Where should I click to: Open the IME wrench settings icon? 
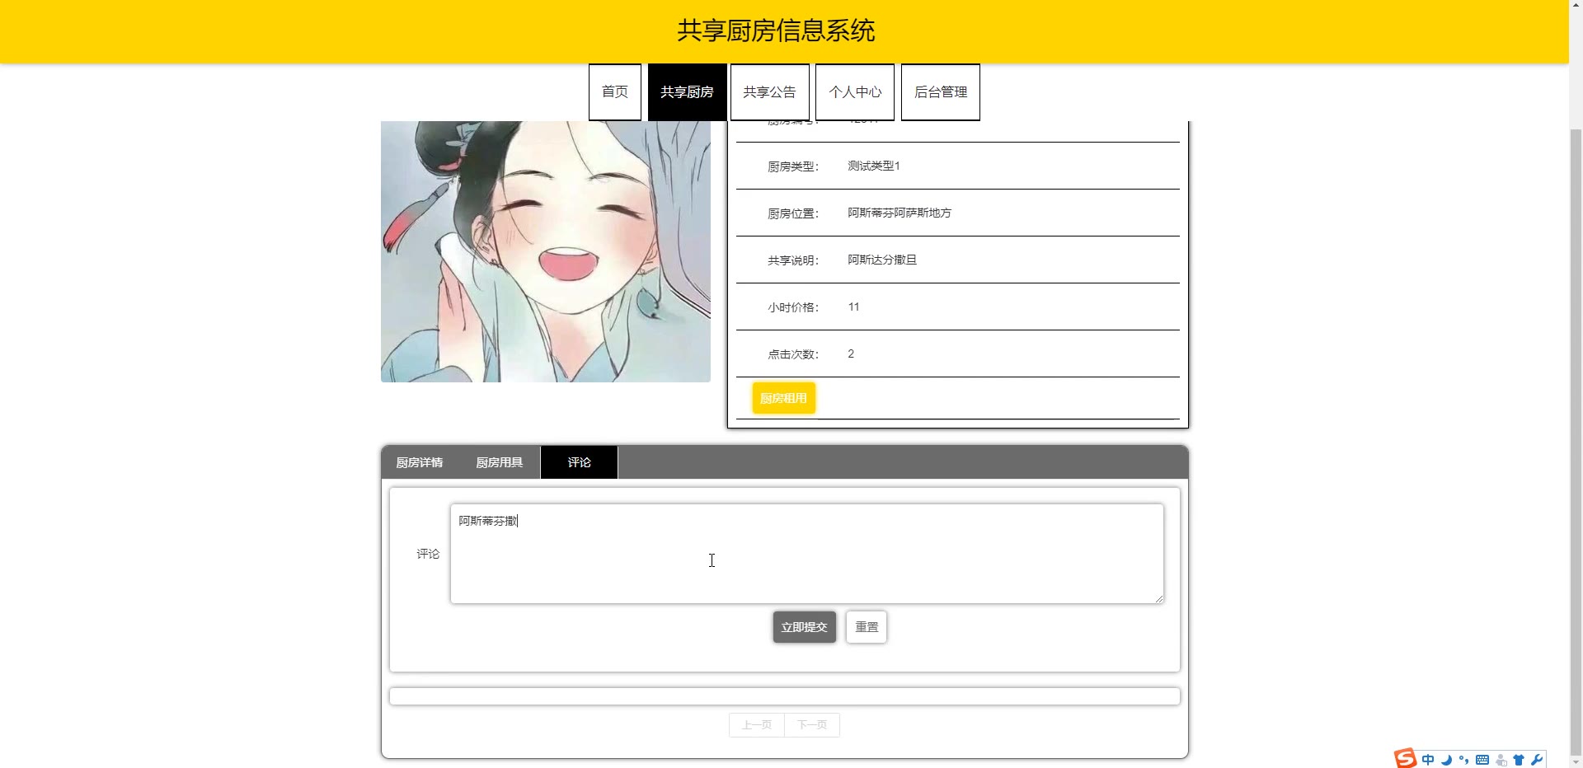point(1537,760)
